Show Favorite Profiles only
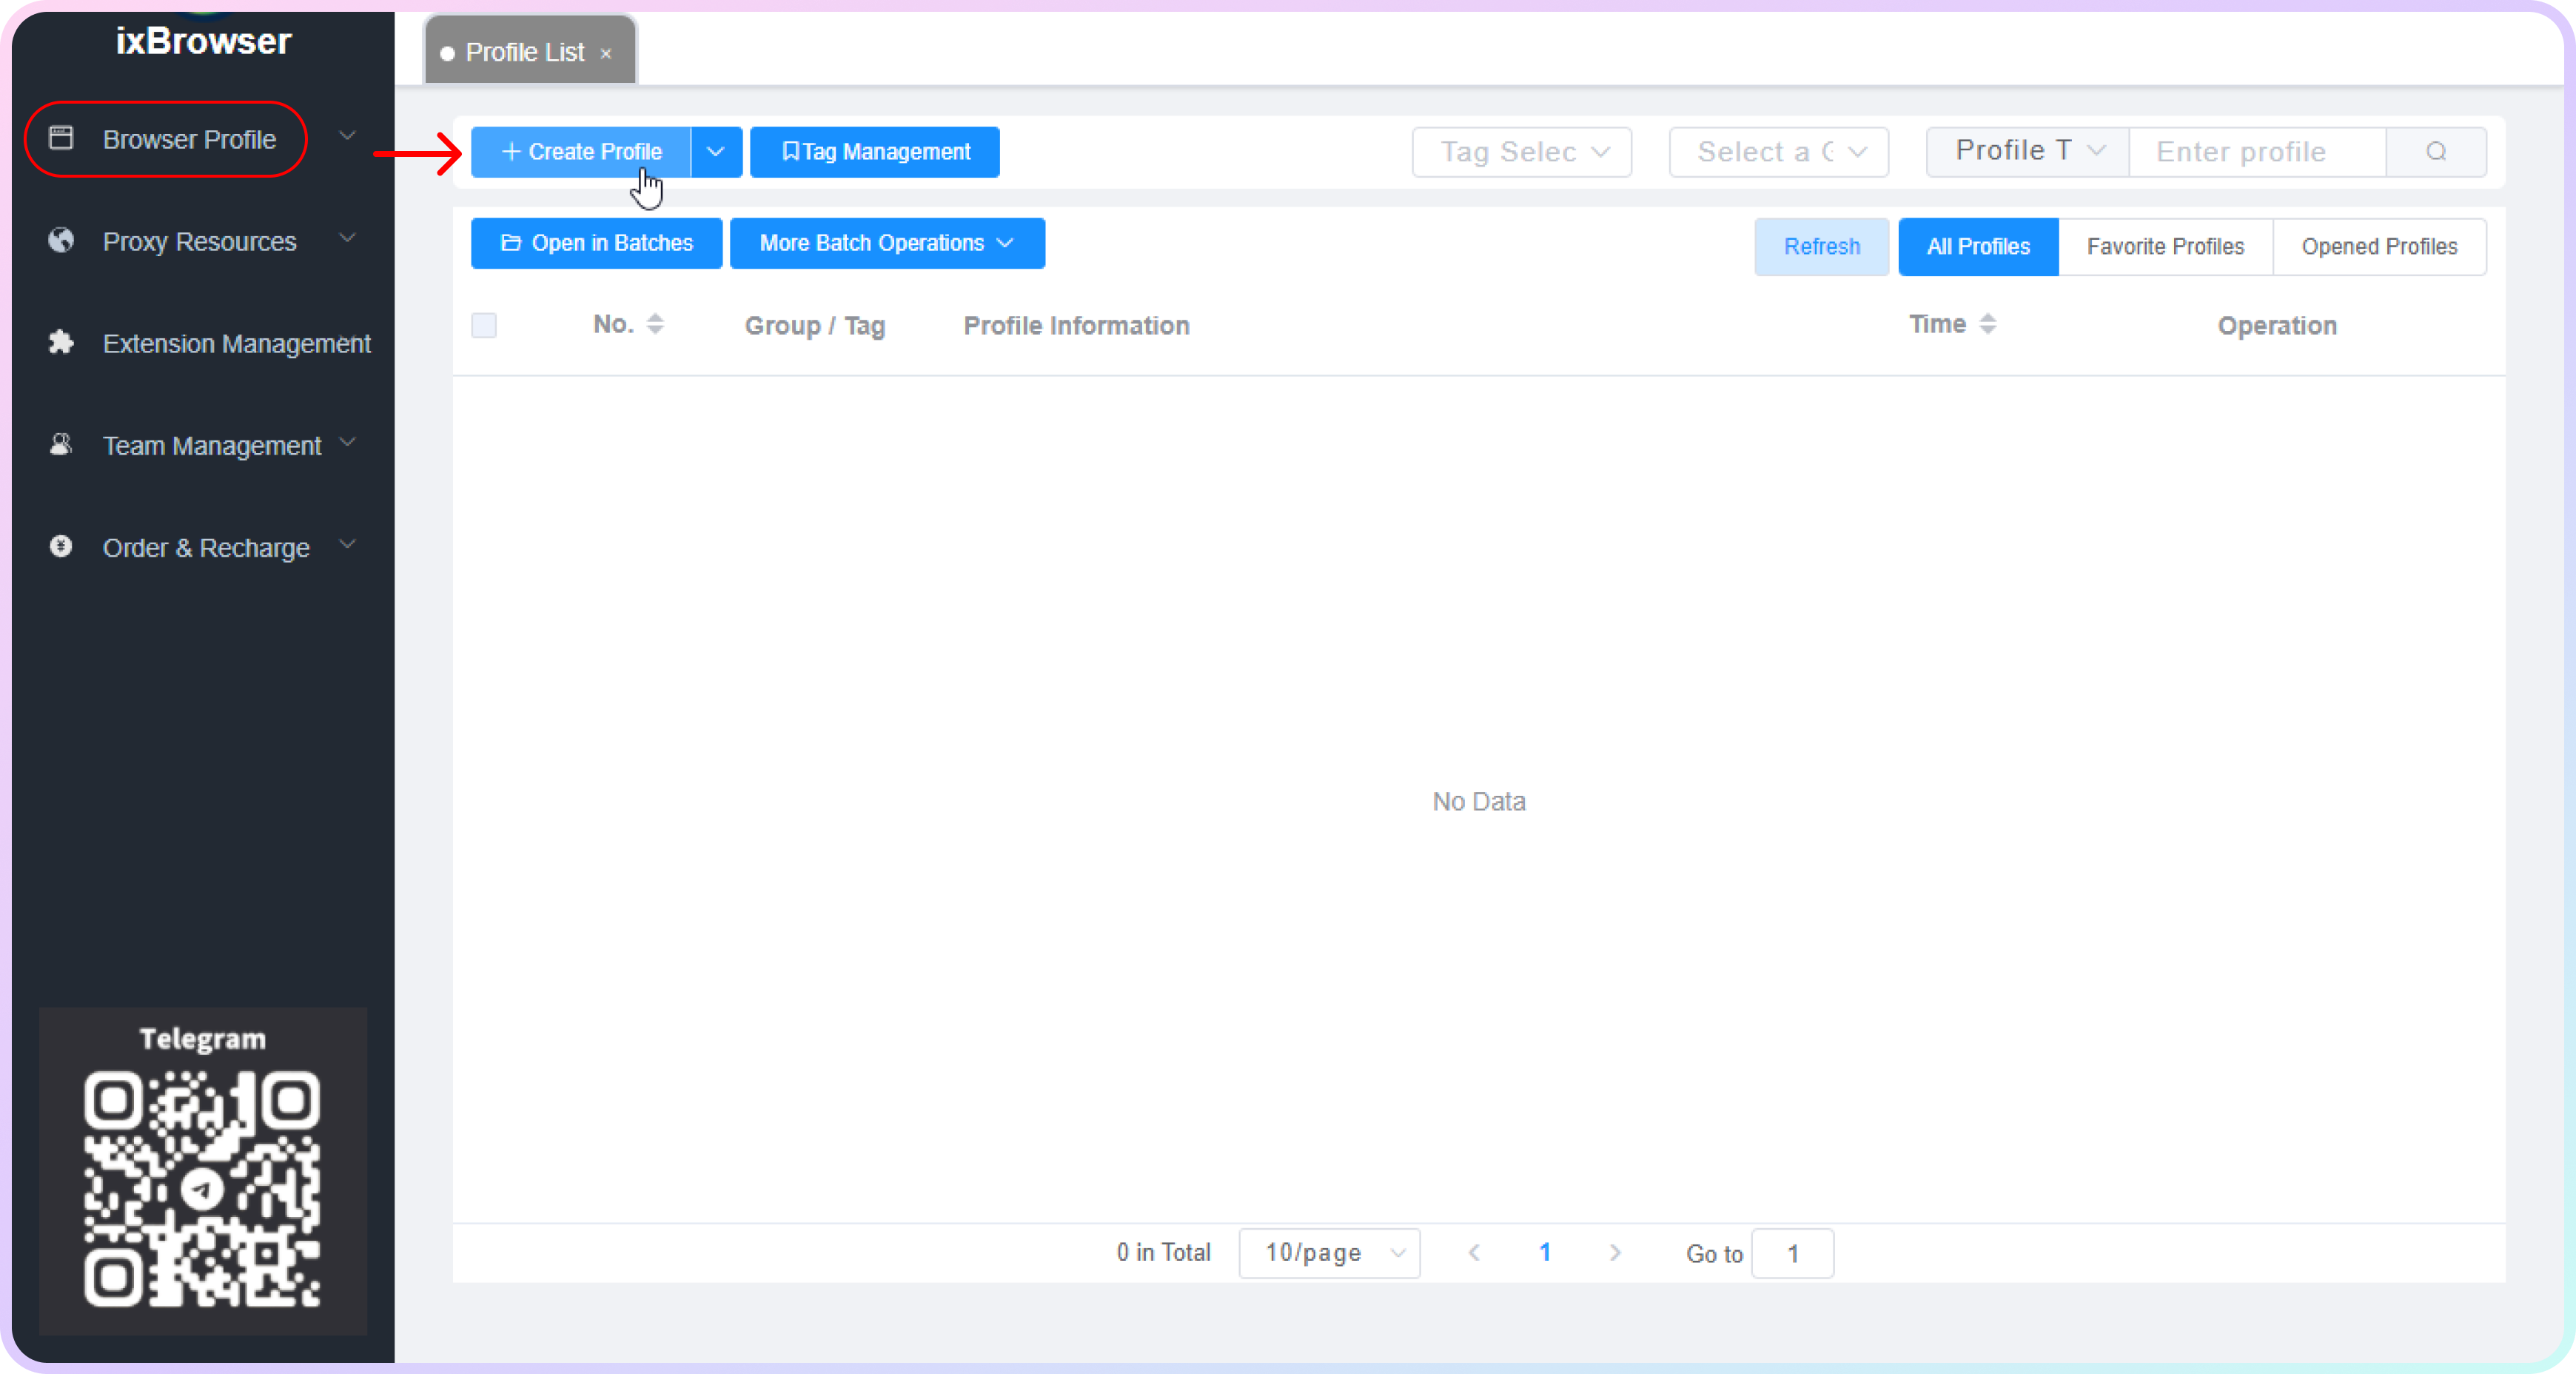Screen dimensions: 2576x1374 click(x=2165, y=247)
